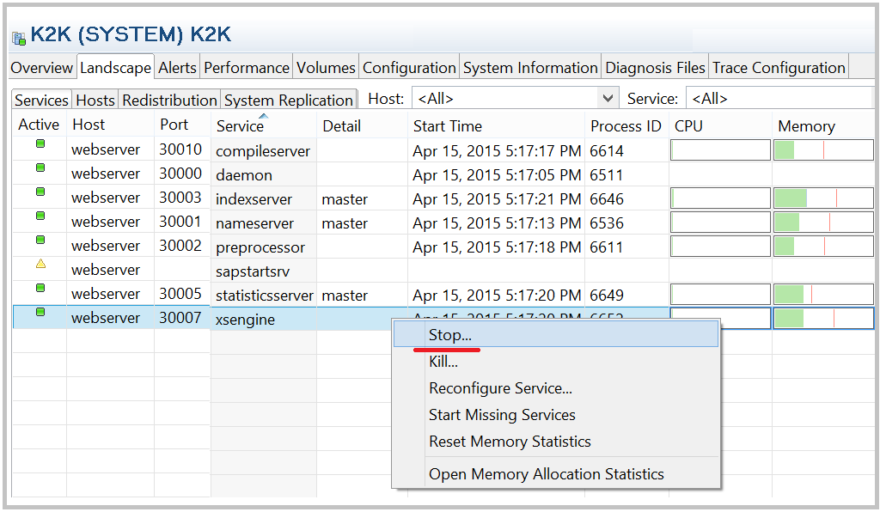The height and width of the screenshot is (512, 880).
Task: Switch to System Information tab
Action: (530, 68)
